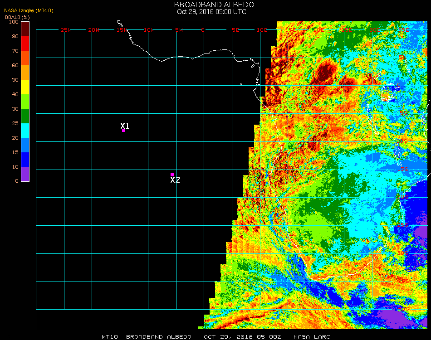This screenshot has height=340, width=431.
Task: Click the 10E longitude label
Action: coord(262,30)
